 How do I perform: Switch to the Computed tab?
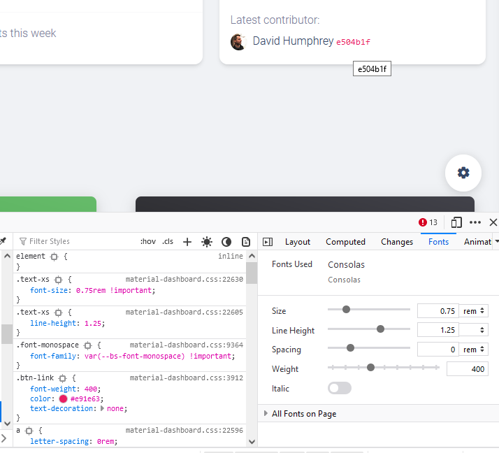[x=345, y=242]
